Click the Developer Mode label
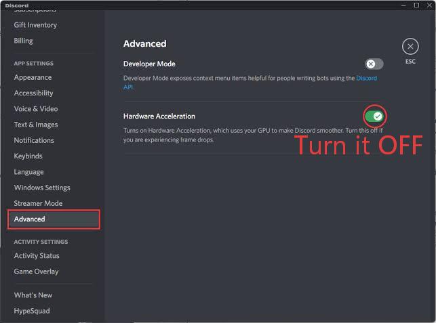The image size is (436, 323). [x=149, y=64]
